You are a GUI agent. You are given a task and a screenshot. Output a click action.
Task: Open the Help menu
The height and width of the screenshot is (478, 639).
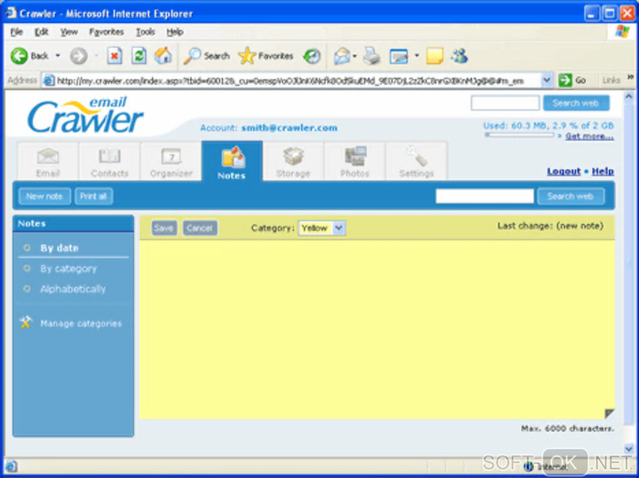[175, 32]
